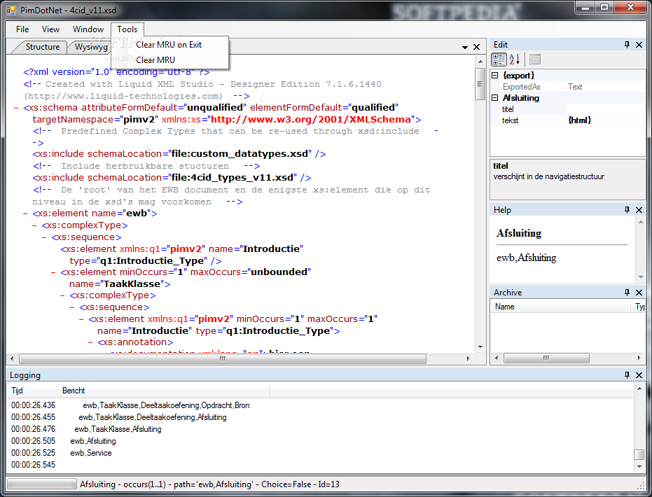This screenshot has height=497, width=652.
Task: Click Property Pages icon in Edit panel
Action: pos(535,59)
